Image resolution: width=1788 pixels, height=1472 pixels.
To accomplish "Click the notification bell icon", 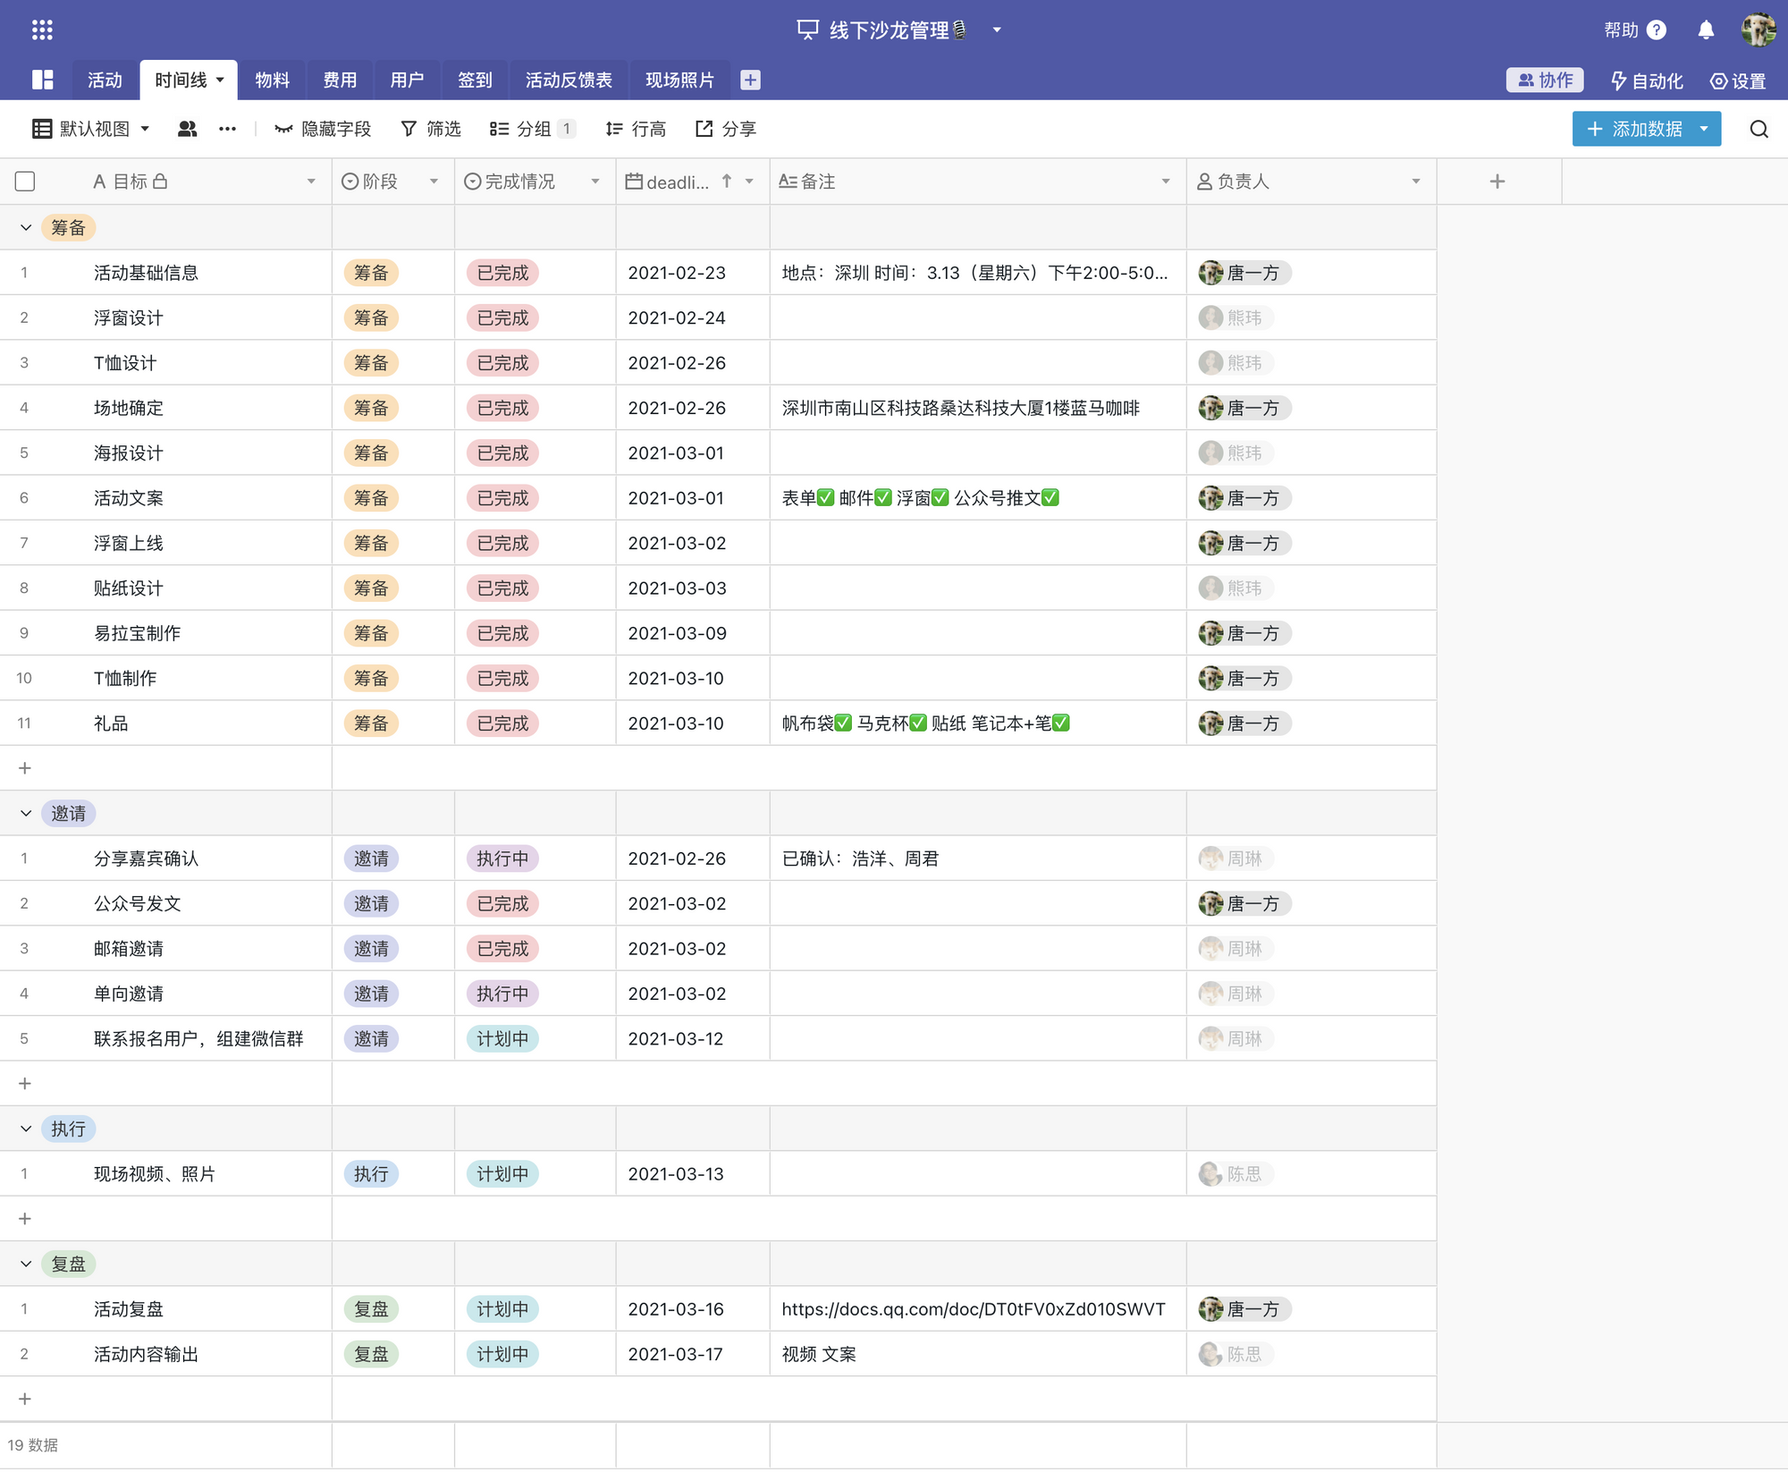I will click(x=1706, y=30).
